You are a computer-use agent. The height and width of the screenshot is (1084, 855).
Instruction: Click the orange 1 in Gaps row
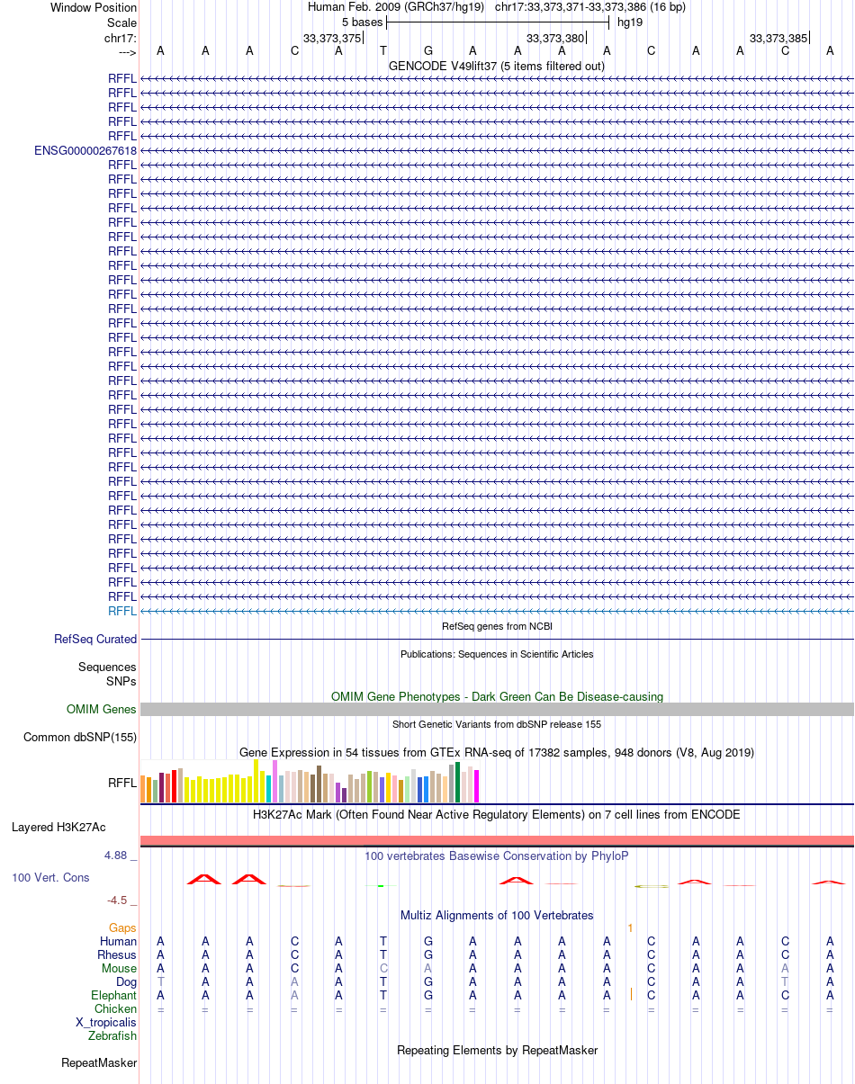(x=631, y=927)
